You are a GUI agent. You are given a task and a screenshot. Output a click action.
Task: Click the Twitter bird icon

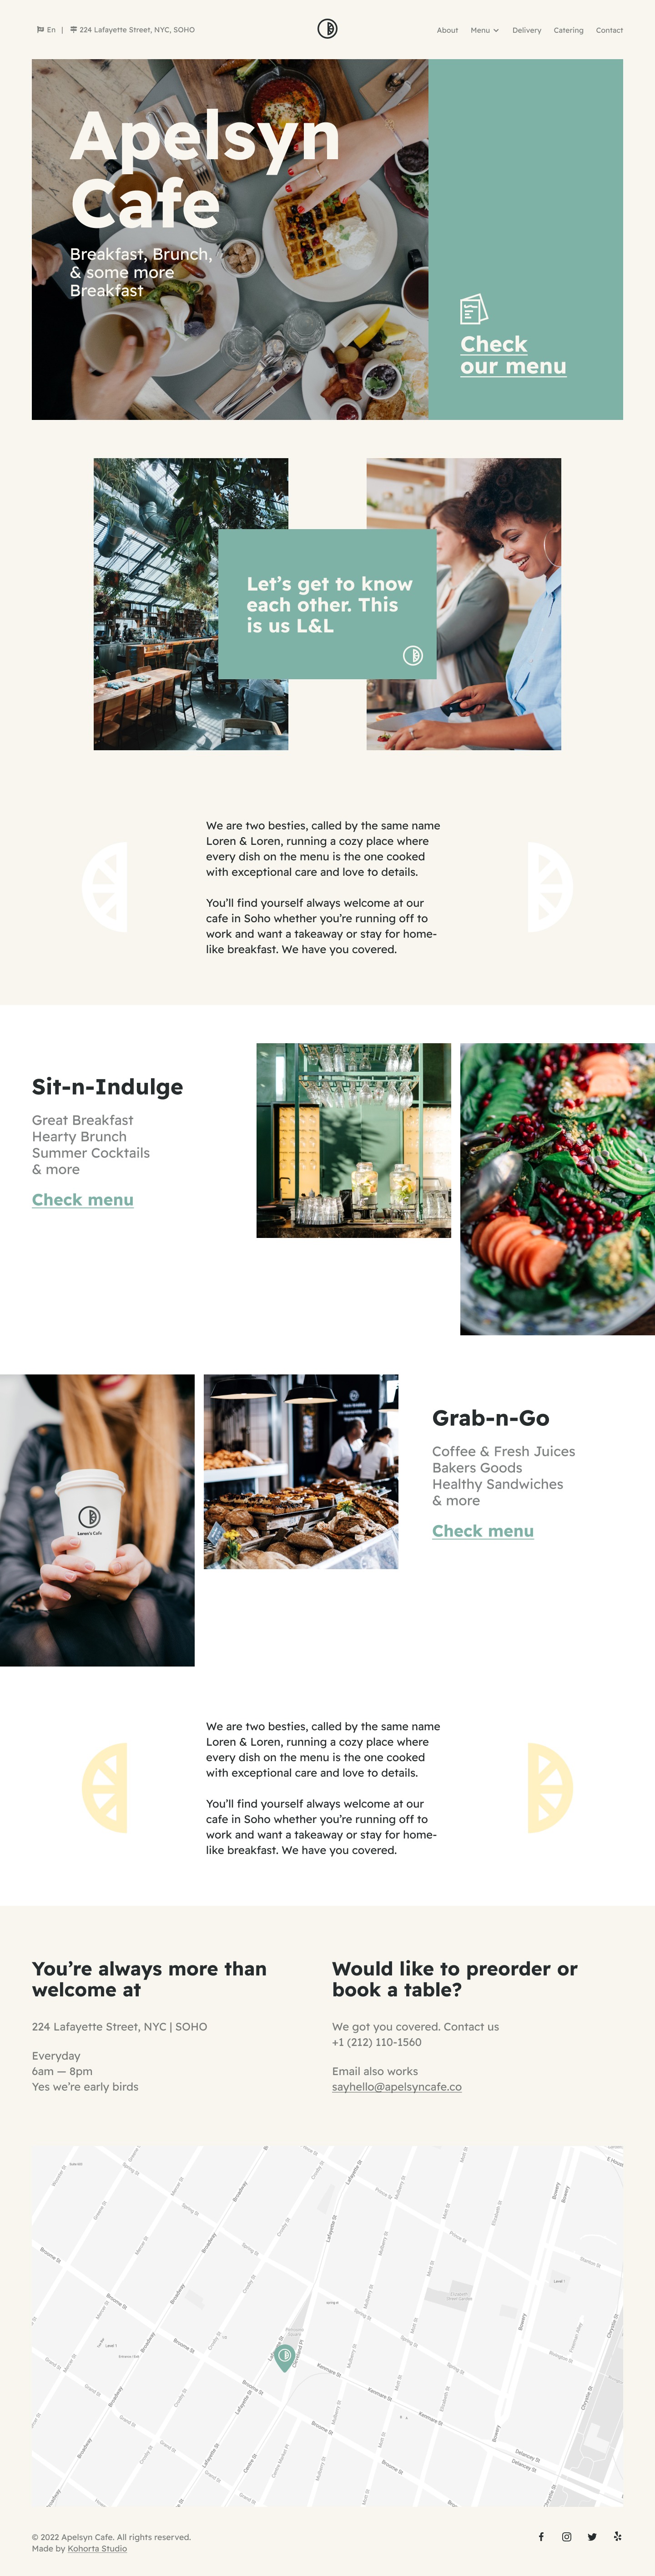(x=592, y=2536)
